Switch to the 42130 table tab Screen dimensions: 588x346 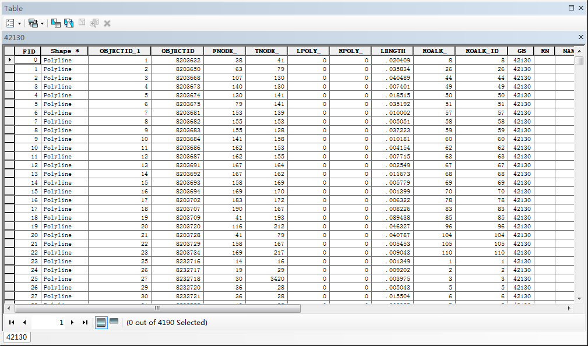(x=16, y=337)
